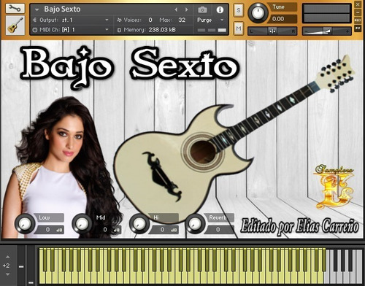Screen dimensions: 365x286
Task: Click the Samplers gold logo
Action: pyautogui.click(x=334, y=187)
